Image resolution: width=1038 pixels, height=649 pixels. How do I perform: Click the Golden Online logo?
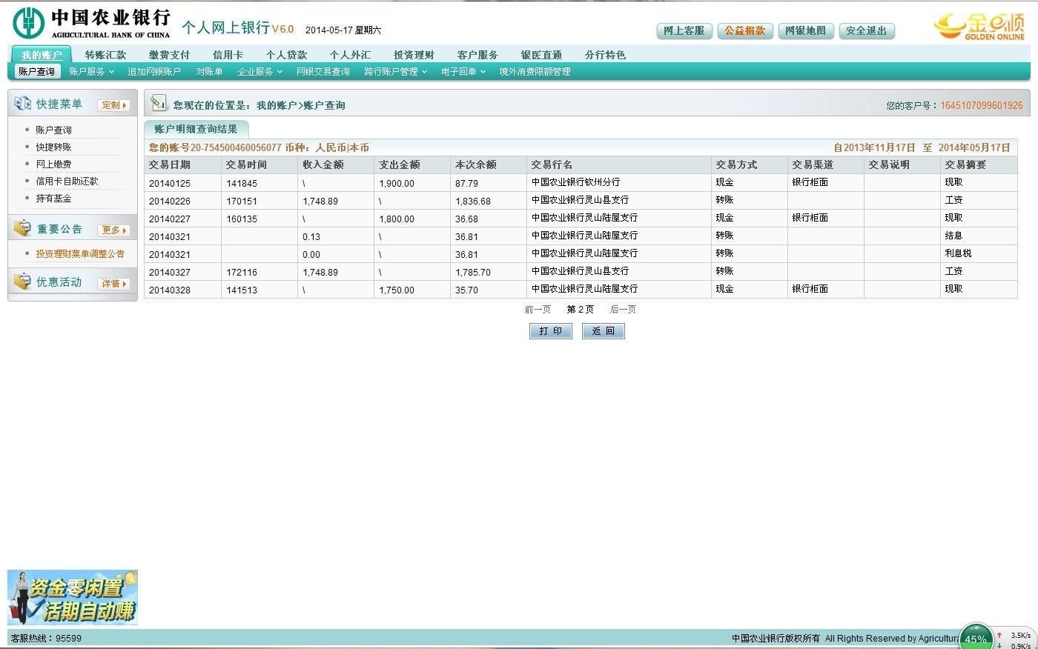[x=979, y=27]
